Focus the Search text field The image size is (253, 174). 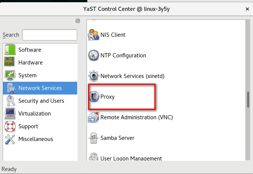pyautogui.click(x=50, y=35)
